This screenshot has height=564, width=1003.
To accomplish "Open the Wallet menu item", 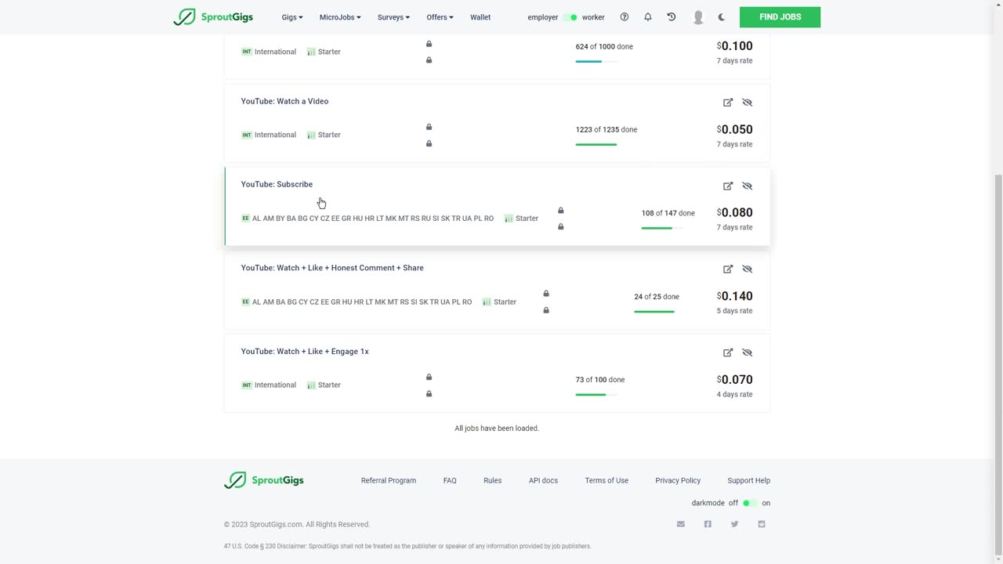I will 480,17.
